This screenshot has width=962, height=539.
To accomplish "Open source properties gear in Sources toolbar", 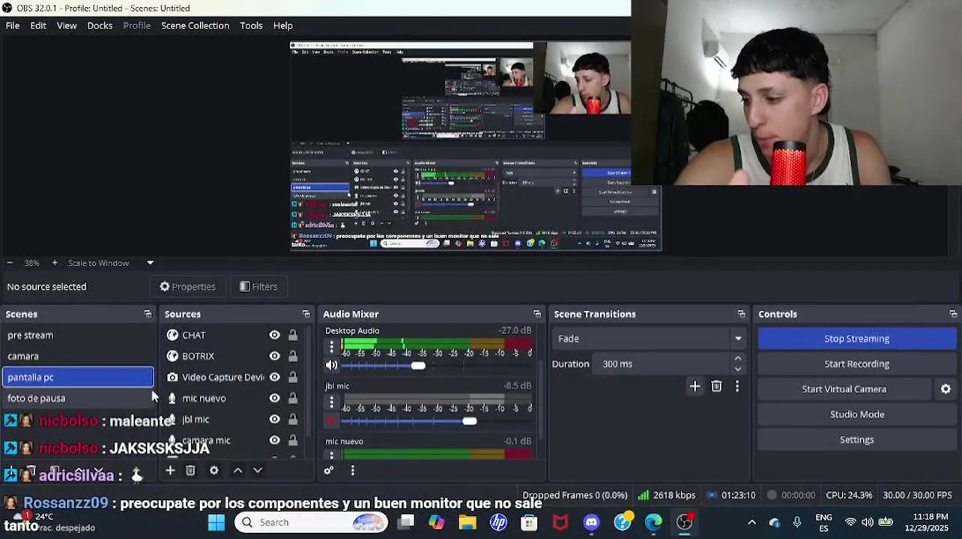I will (x=214, y=470).
